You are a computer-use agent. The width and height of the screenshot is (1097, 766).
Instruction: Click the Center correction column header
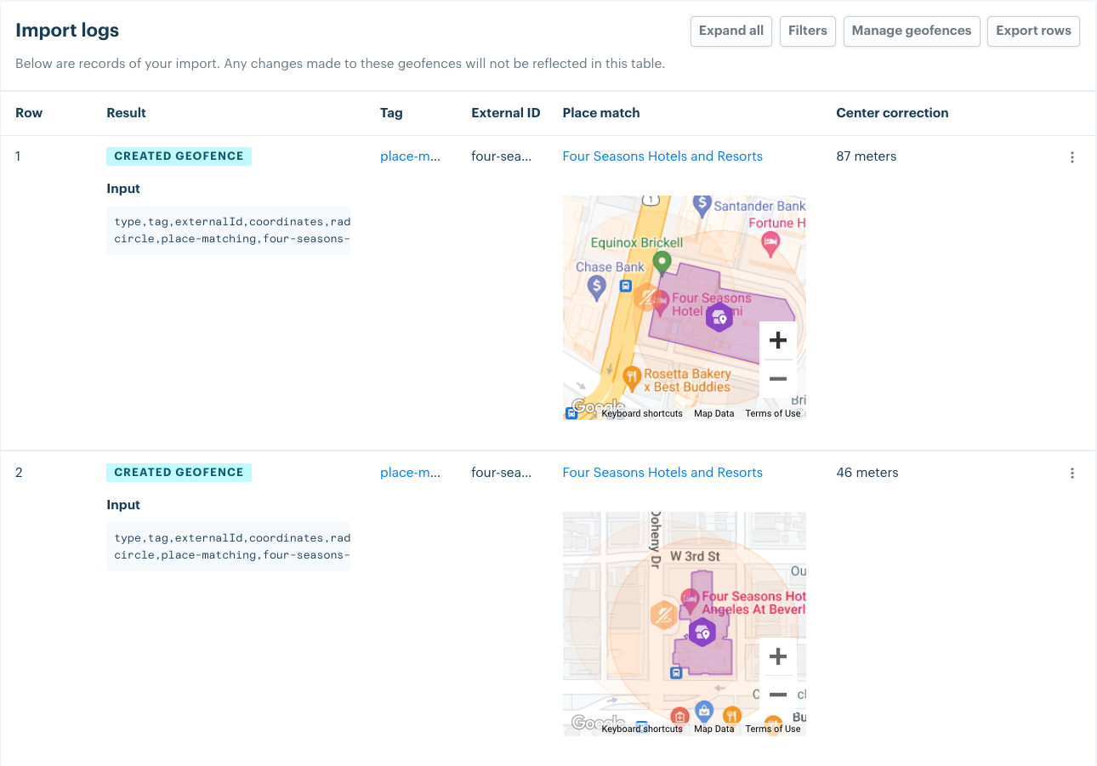pyautogui.click(x=892, y=113)
